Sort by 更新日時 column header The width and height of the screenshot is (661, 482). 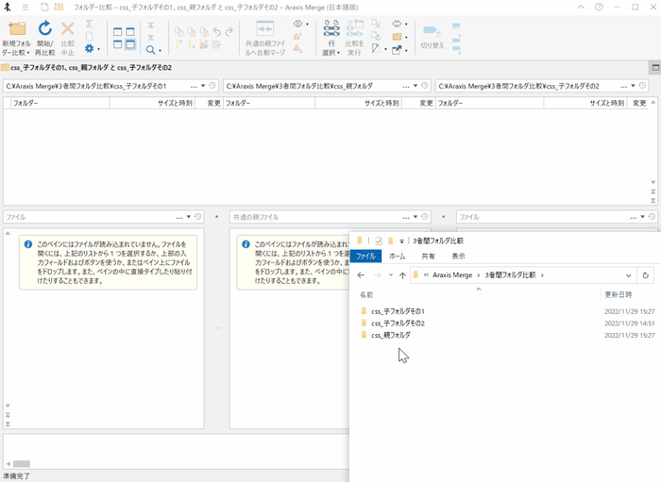click(x=619, y=294)
